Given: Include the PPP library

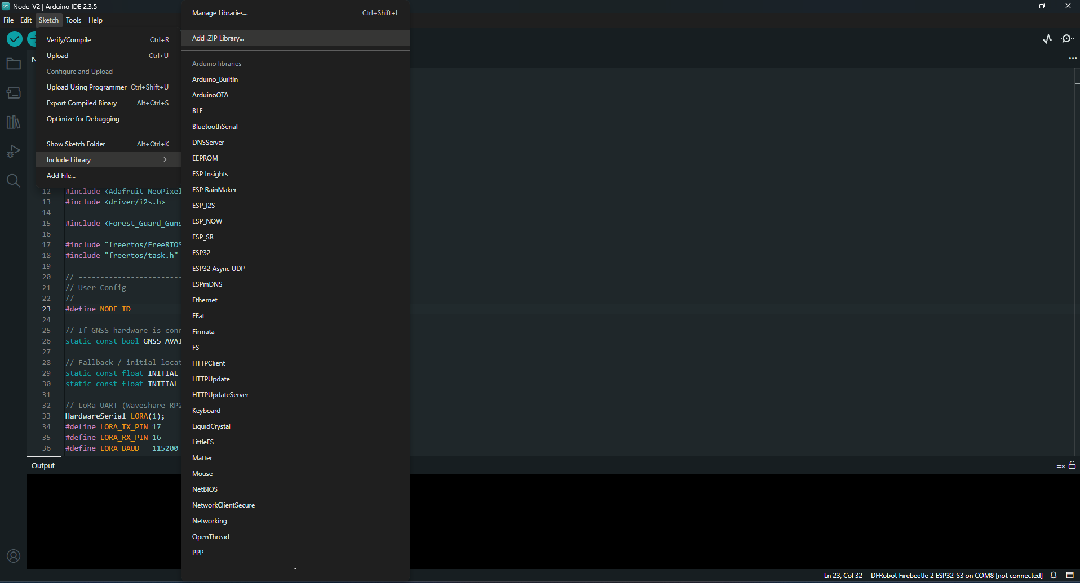Looking at the screenshot, I should click(x=295, y=553).
